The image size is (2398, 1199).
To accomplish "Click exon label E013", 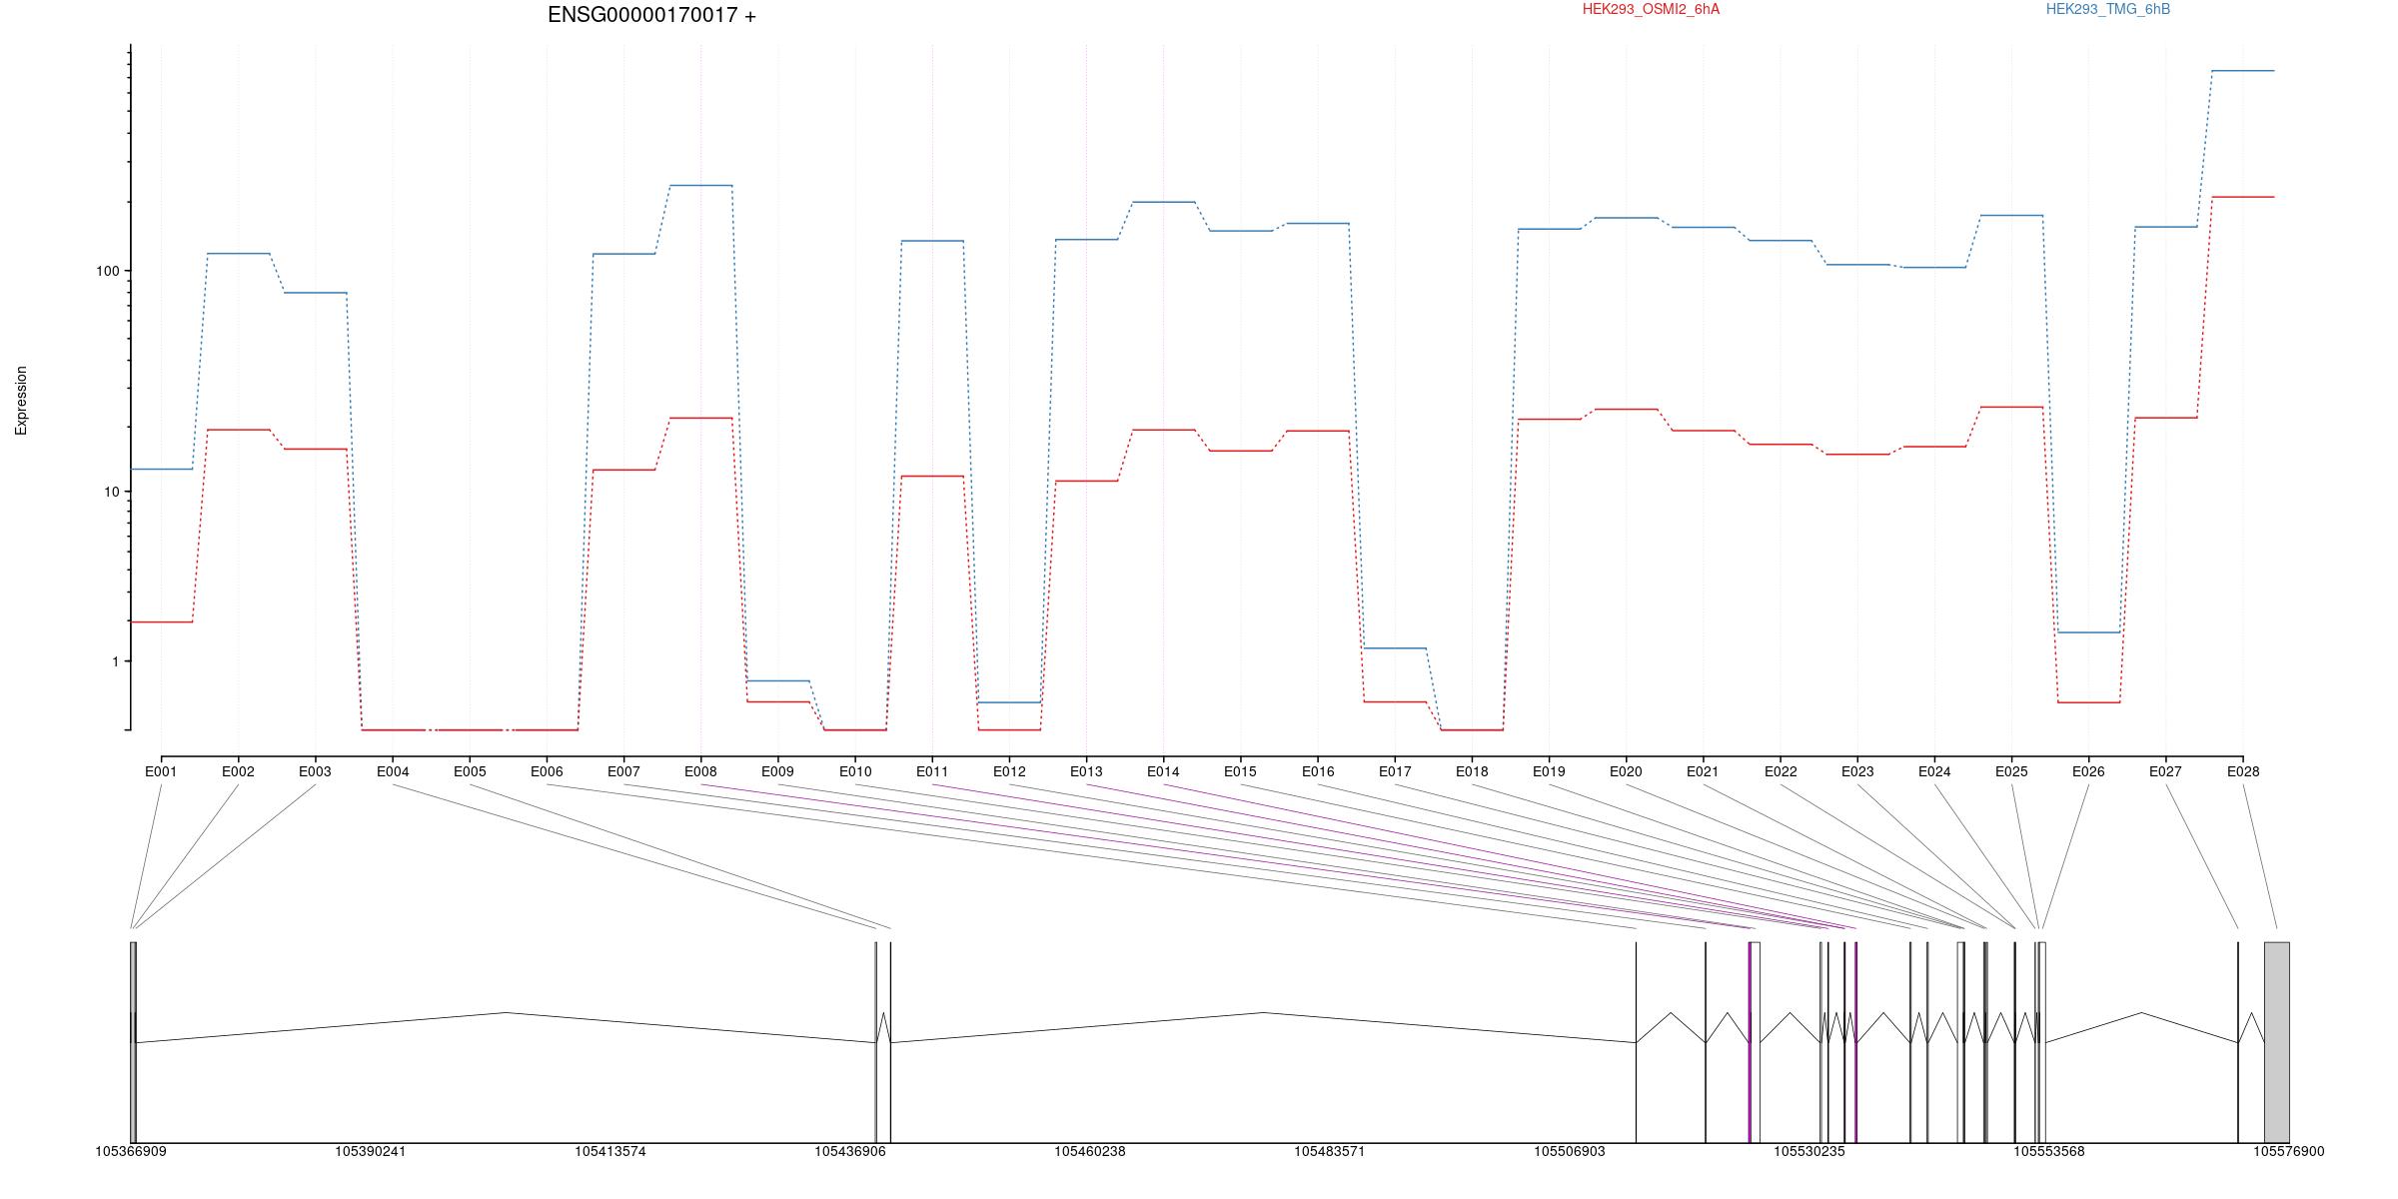I will pyautogui.click(x=1086, y=771).
